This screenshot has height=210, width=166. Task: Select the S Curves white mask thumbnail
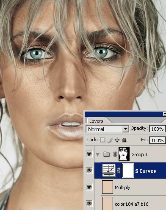(128, 171)
